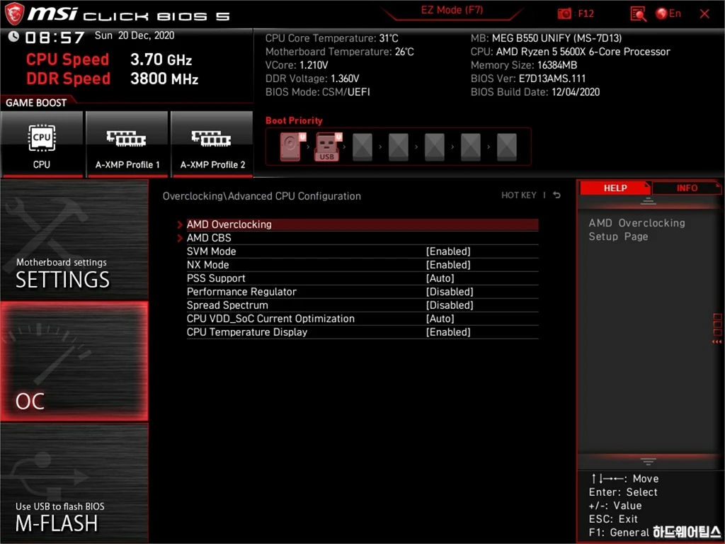Viewport: 725px width, 544px height.
Task: Change Performance Regulator Disabled value
Action: 450,291
